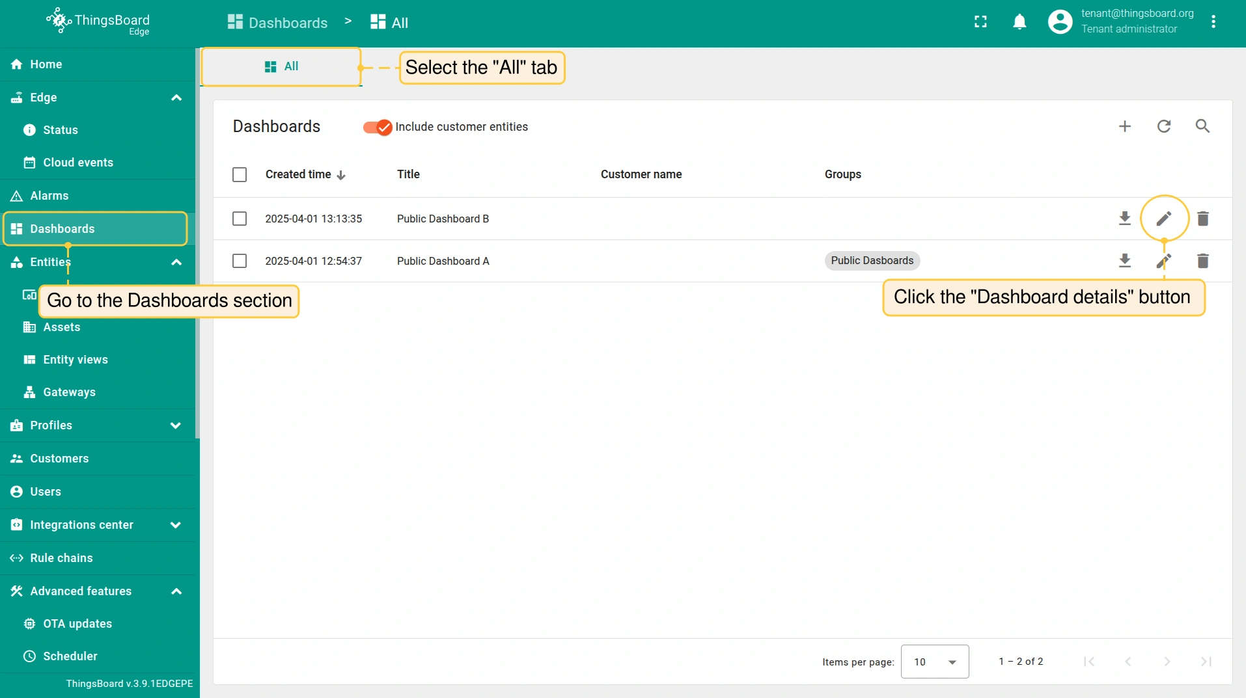Delete Public Dashboard A using trash icon
Screen dimensions: 1246x698
click(1202, 261)
